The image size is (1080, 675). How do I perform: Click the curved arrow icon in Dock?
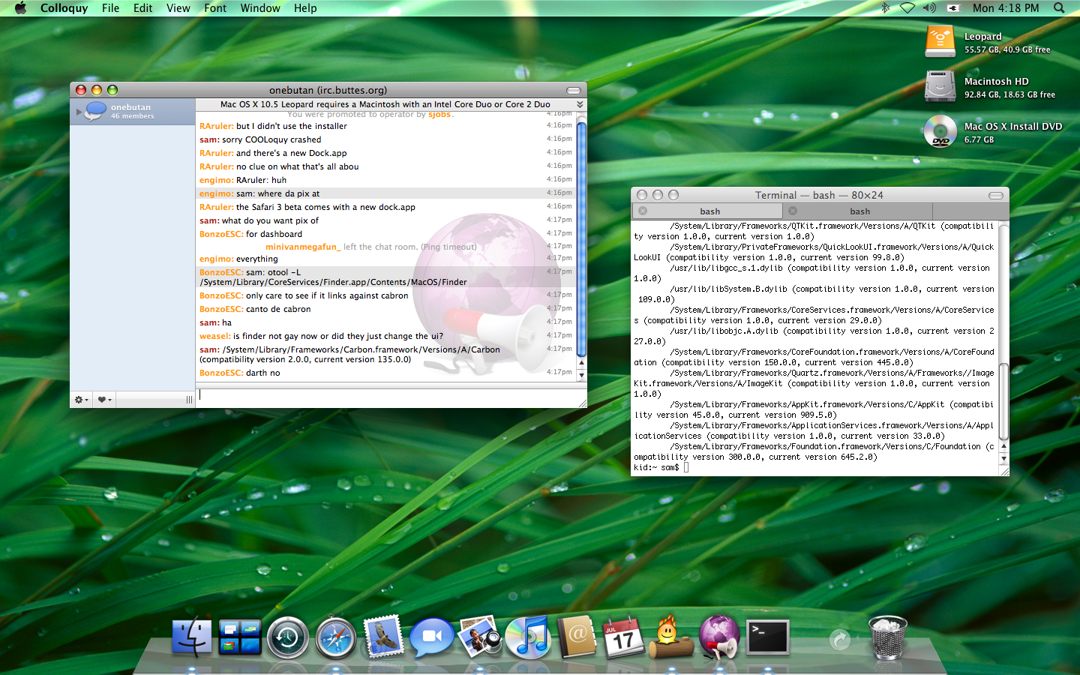point(840,640)
